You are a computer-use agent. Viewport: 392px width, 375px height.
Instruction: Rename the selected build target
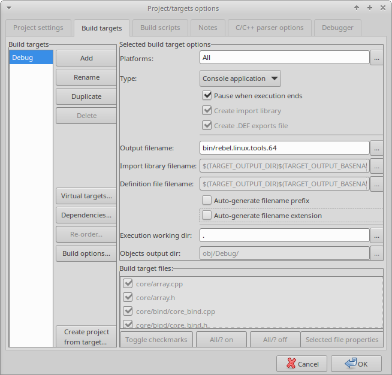click(86, 77)
